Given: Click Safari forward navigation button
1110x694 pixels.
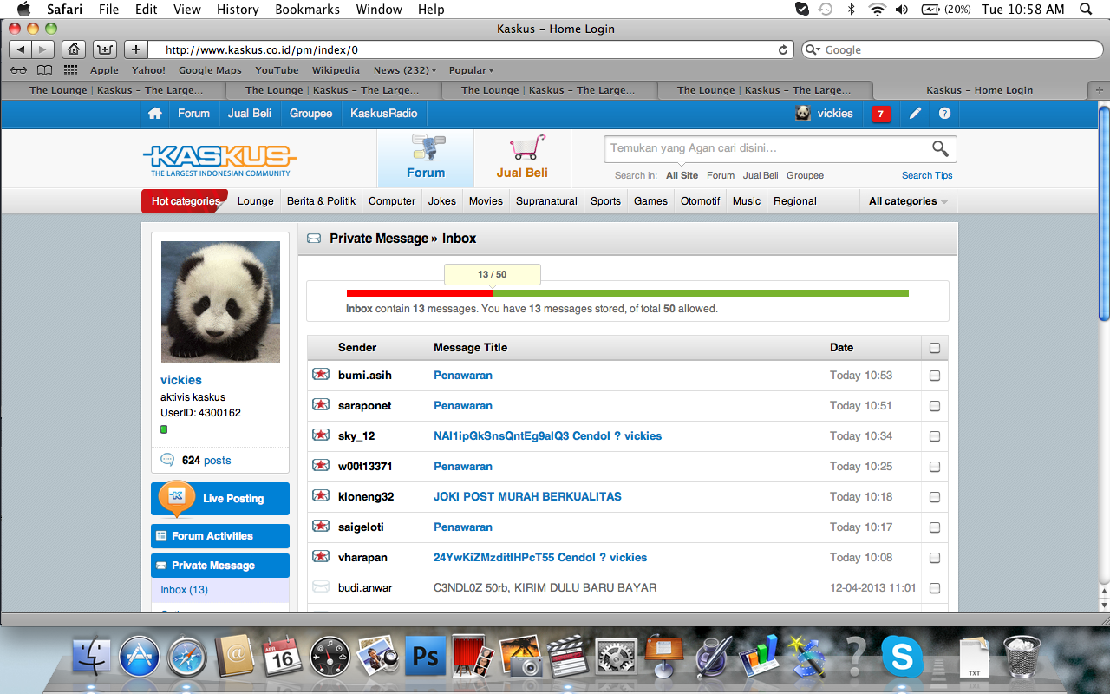Looking at the screenshot, I should (43, 49).
